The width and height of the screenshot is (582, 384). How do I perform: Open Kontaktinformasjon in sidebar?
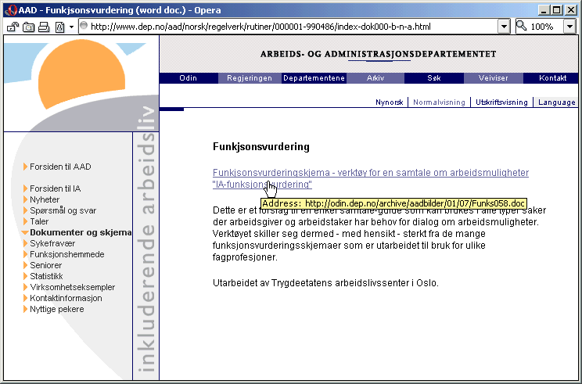[66, 298]
